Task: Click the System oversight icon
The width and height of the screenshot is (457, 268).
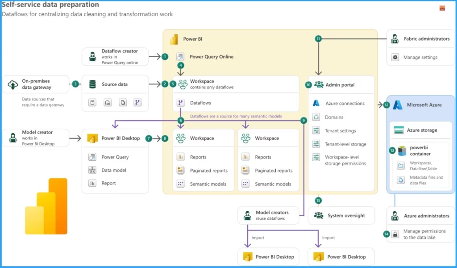Action: pos(319,215)
